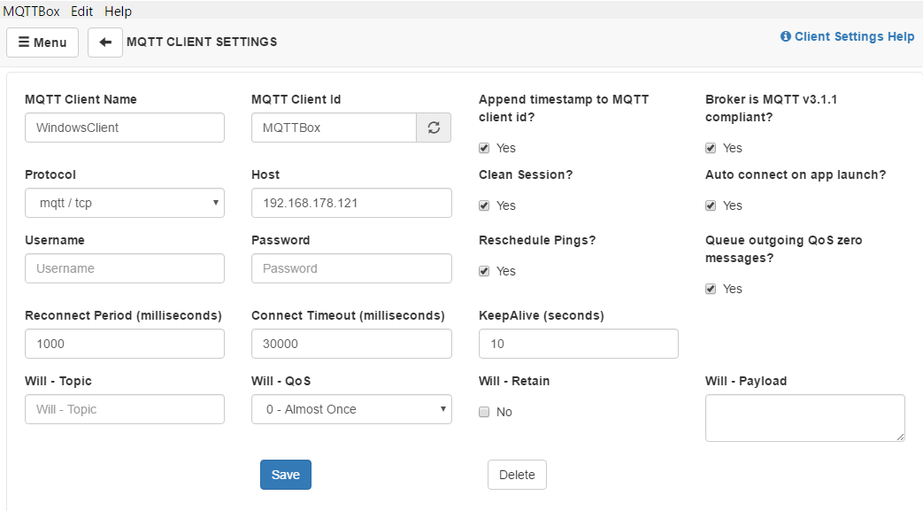Delete this MQTT client
This screenshot has width=923, height=511.
point(517,475)
